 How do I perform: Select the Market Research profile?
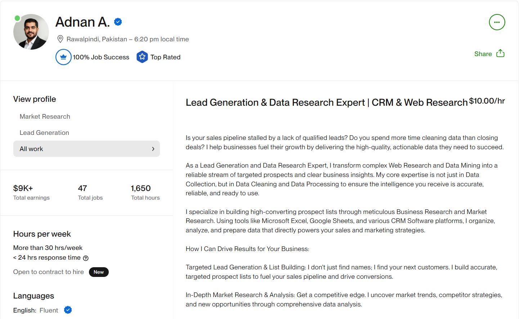(x=45, y=117)
